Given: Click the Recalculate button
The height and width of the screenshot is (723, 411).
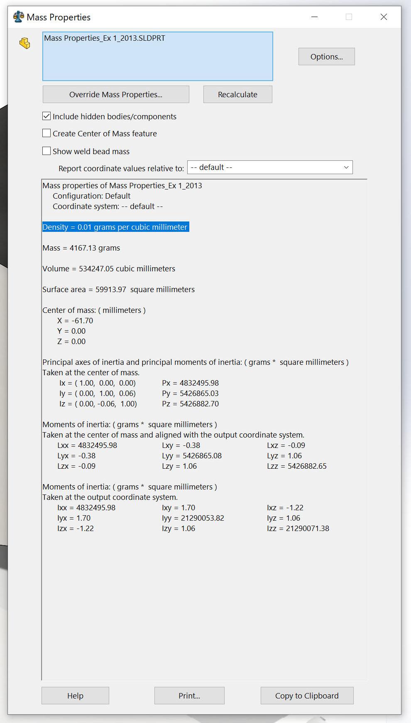Looking at the screenshot, I should pos(237,94).
